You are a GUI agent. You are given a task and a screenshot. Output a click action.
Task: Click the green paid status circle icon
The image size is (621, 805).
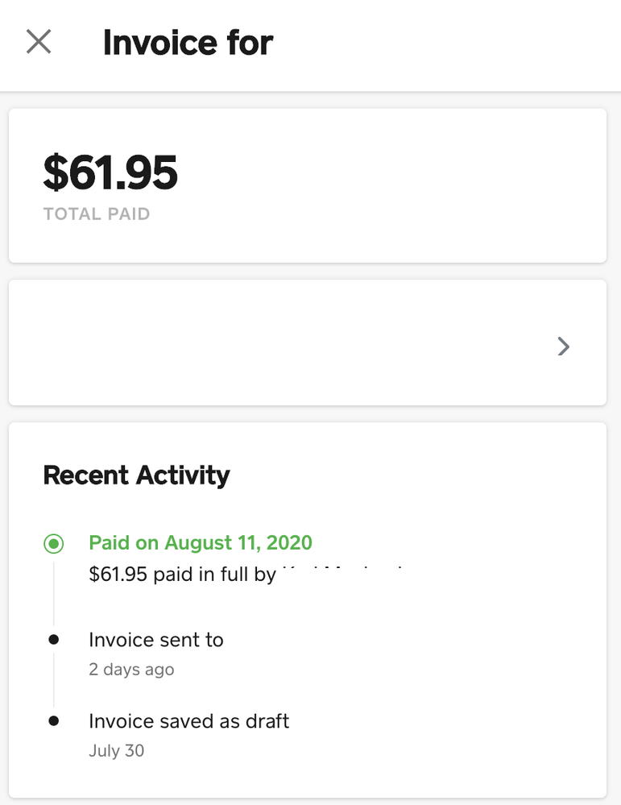(x=53, y=544)
